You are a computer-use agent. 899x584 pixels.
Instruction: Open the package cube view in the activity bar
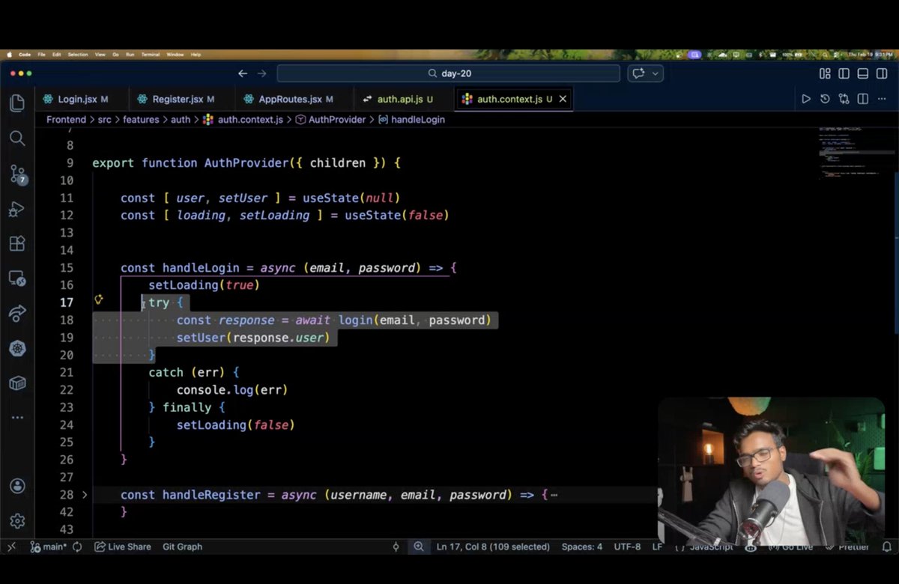click(16, 383)
